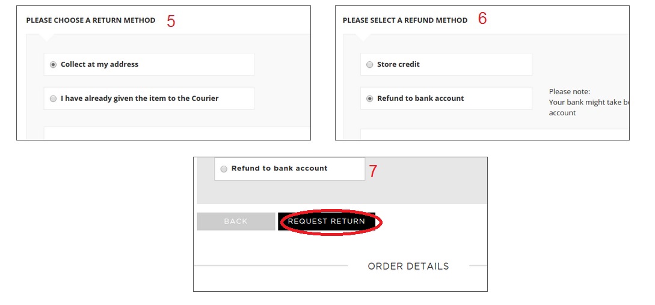
Task: Select the "Collect at my address" radio button
Action: pyautogui.click(x=54, y=65)
